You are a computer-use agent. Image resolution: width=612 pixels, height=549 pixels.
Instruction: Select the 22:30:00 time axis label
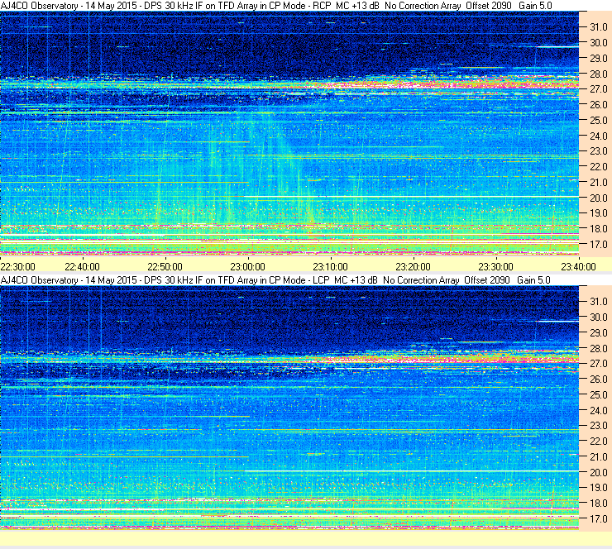click(x=18, y=266)
